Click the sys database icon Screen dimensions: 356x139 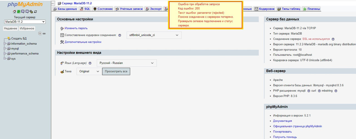pyautogui.click(x=9, y=59)
